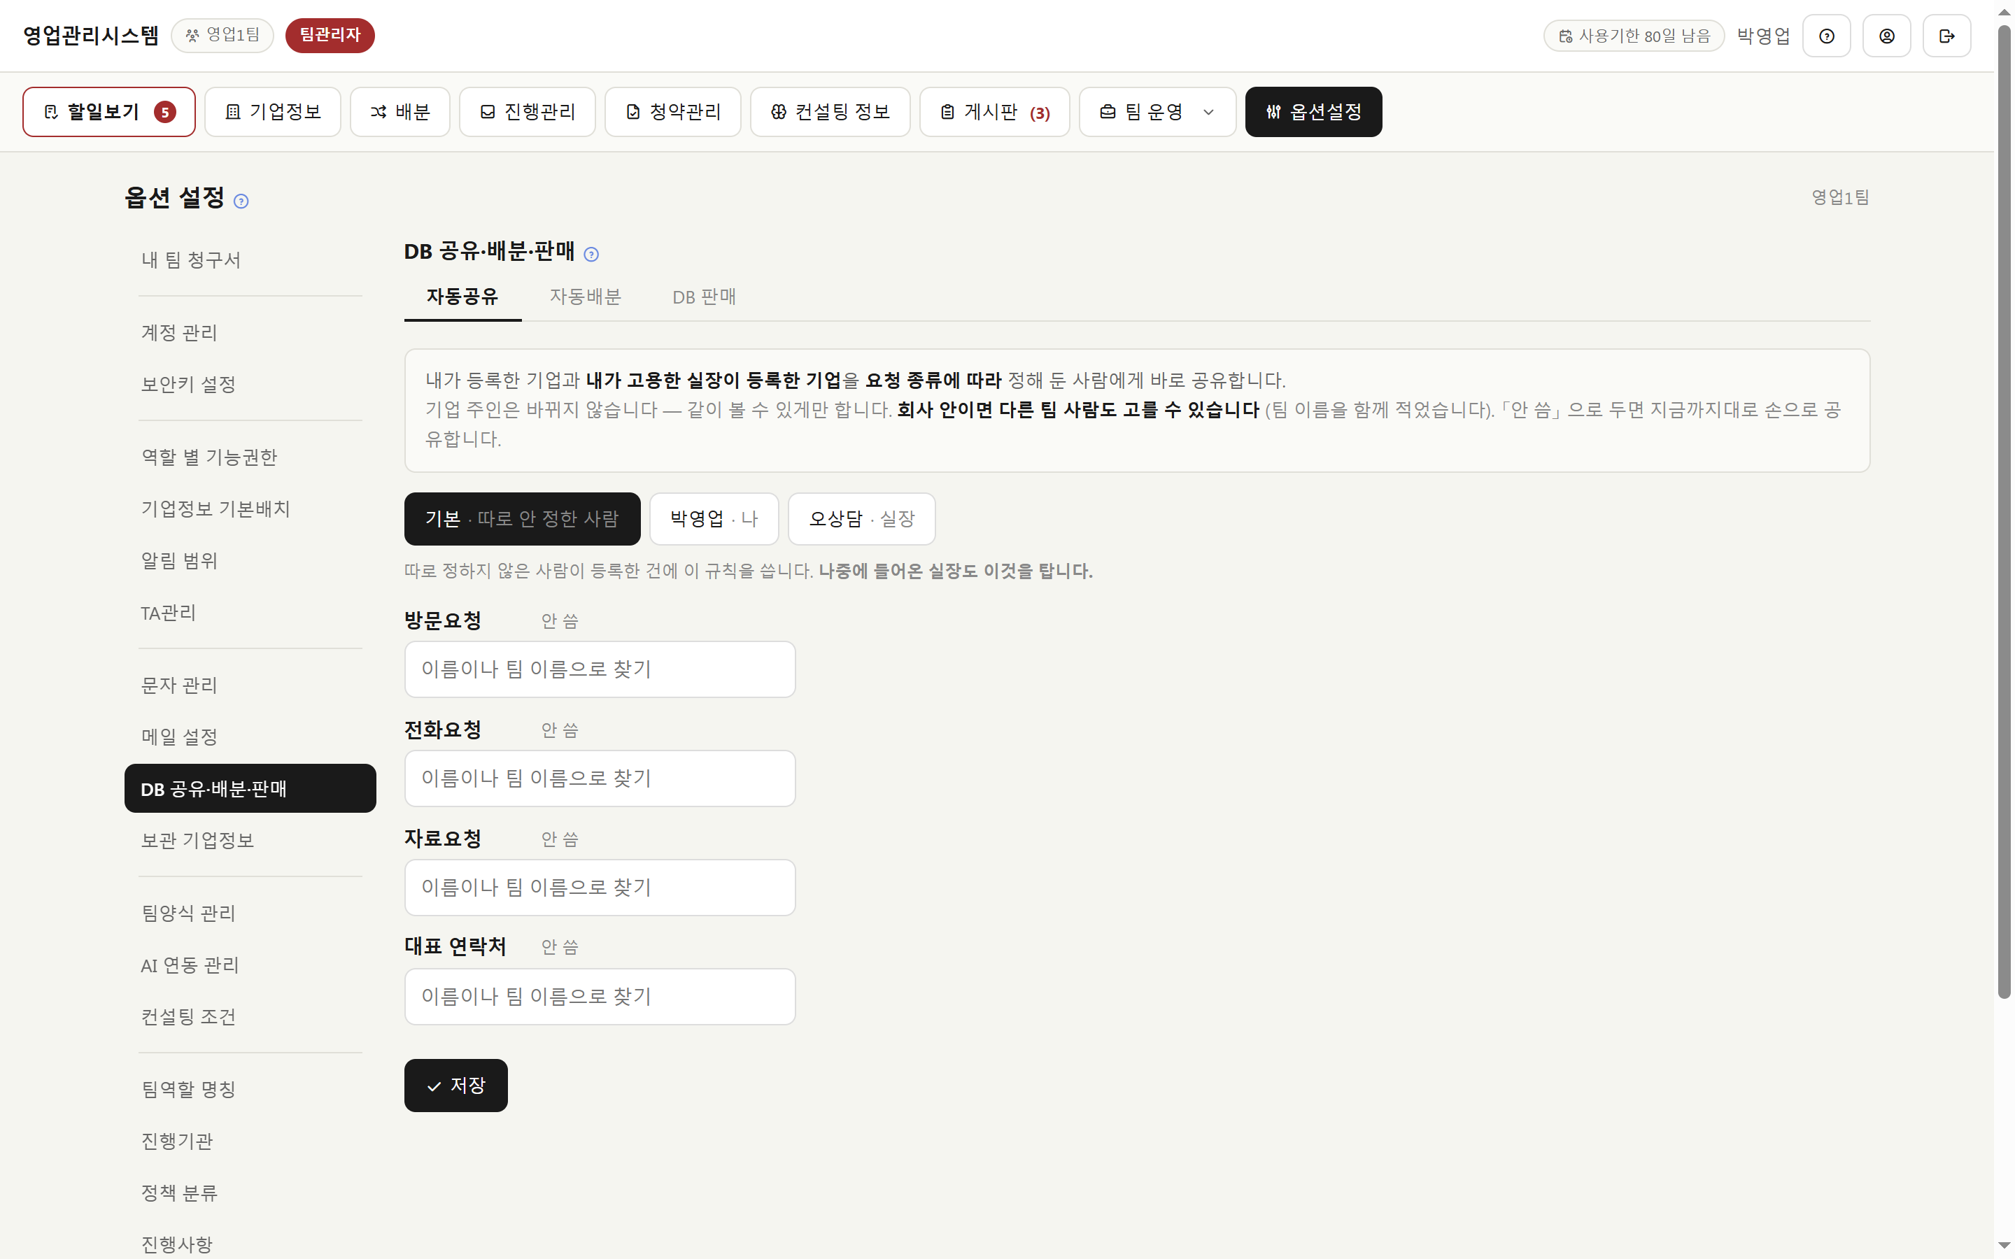The image size is (2015, 1259).
Task: Select the 자동공유 tab
Action: tap(462, 297)
